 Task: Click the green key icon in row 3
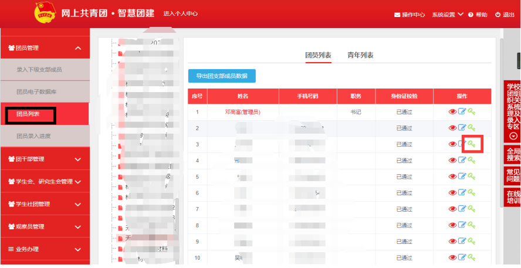pyautogui.click(x=471, y=144)
